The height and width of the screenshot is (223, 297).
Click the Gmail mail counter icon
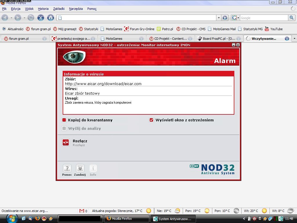[x=82, y=211]
